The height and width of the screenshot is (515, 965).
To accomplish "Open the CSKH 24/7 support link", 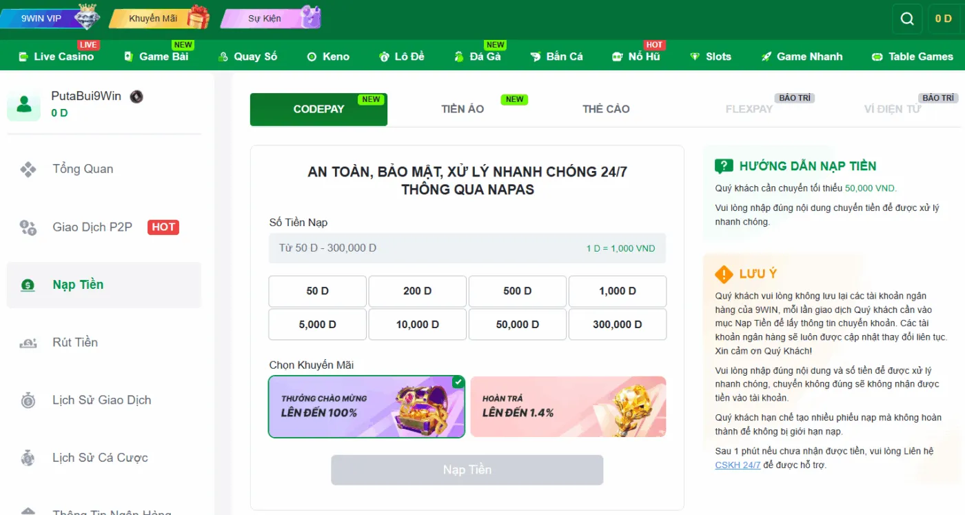I will [737, 465].
